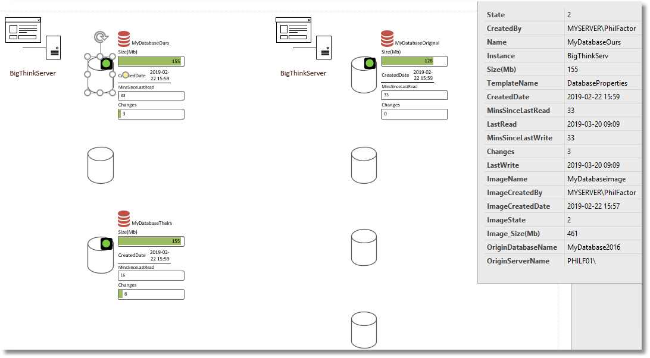Click the MyDatabaseOurs label text
Screen dimensions: 650x358
click(x=151, y=43)
